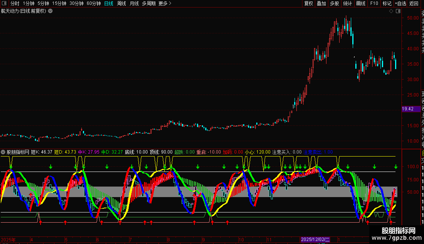Toggle the left sidebar panel icon

[x=5, y=3]
